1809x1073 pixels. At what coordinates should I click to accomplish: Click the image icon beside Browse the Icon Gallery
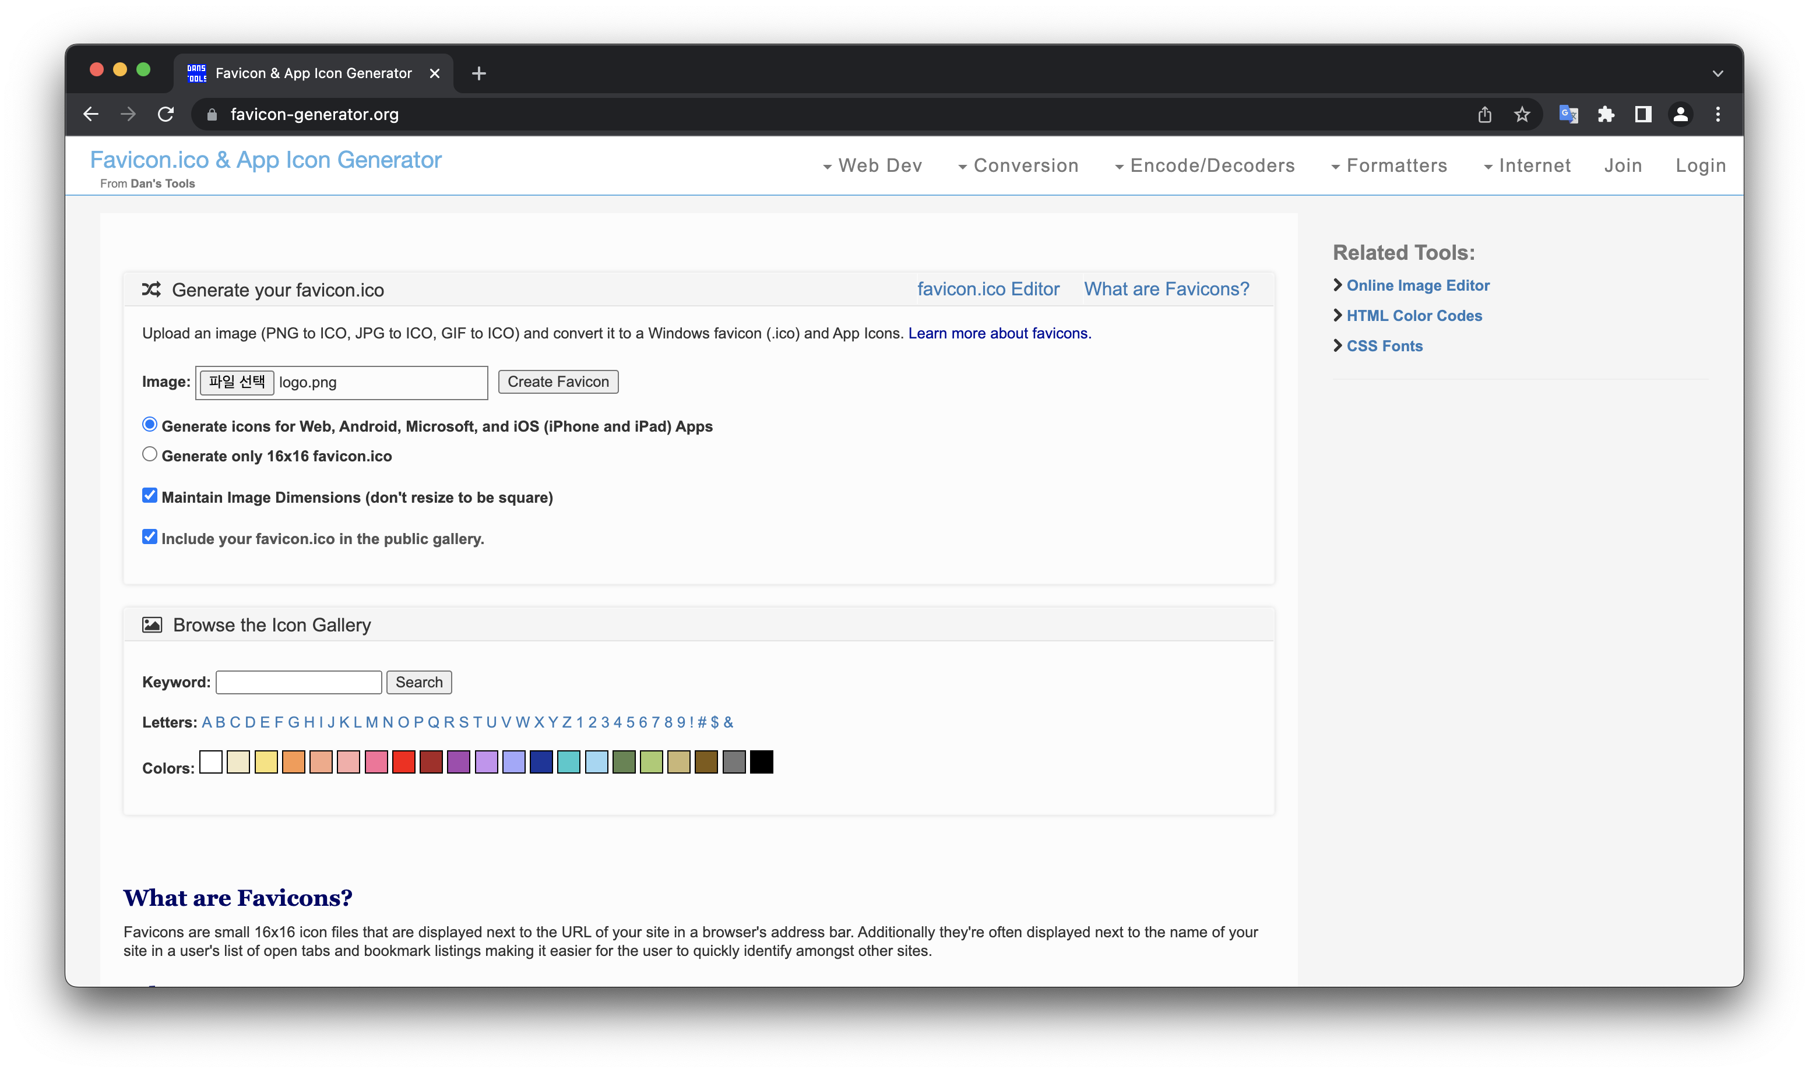click(x=151, y=624)
